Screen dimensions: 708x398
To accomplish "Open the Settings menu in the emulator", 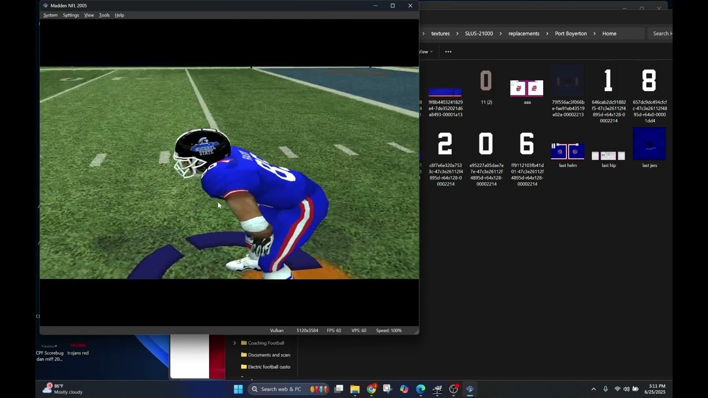I will click(71, 15).
